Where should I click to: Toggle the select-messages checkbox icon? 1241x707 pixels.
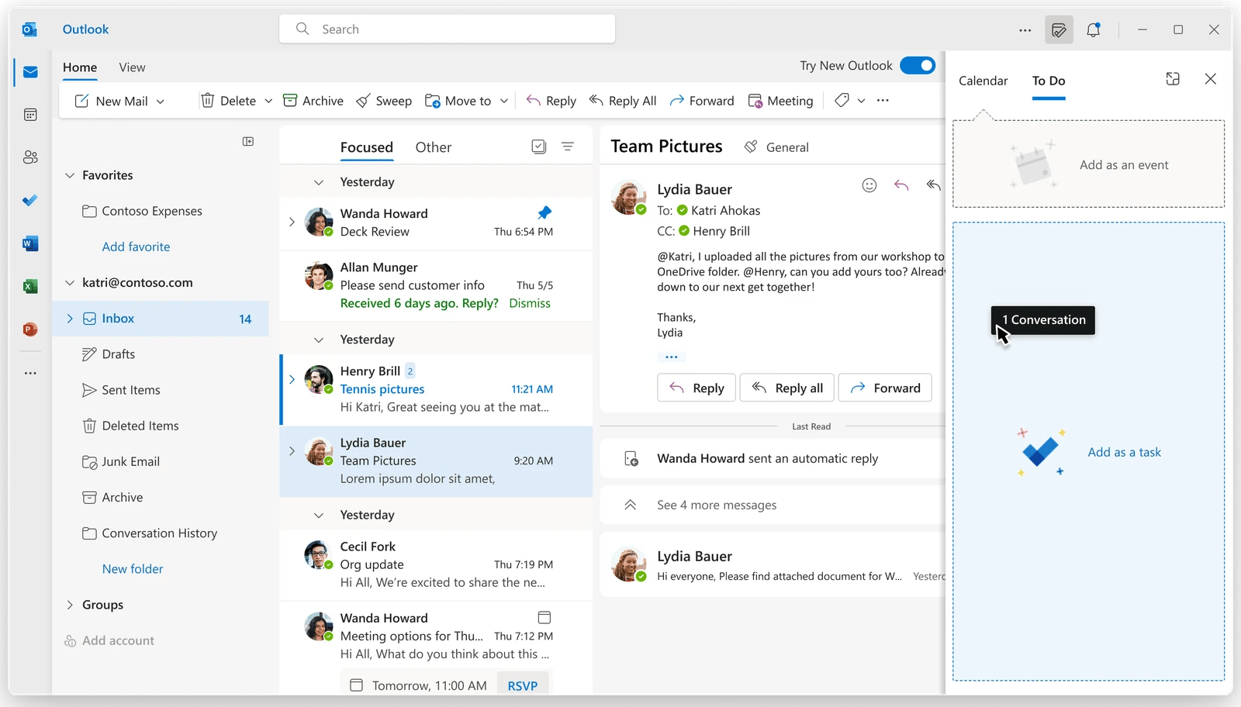pos(539,147)
